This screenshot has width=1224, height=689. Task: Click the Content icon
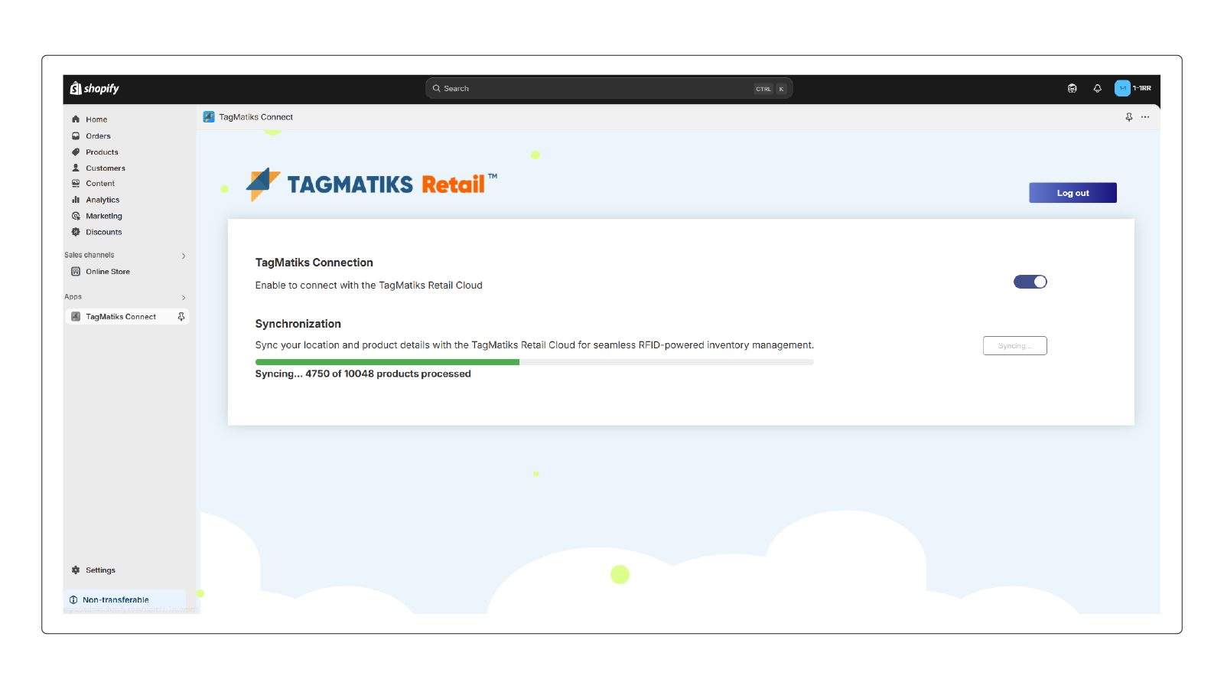point(76,184)
